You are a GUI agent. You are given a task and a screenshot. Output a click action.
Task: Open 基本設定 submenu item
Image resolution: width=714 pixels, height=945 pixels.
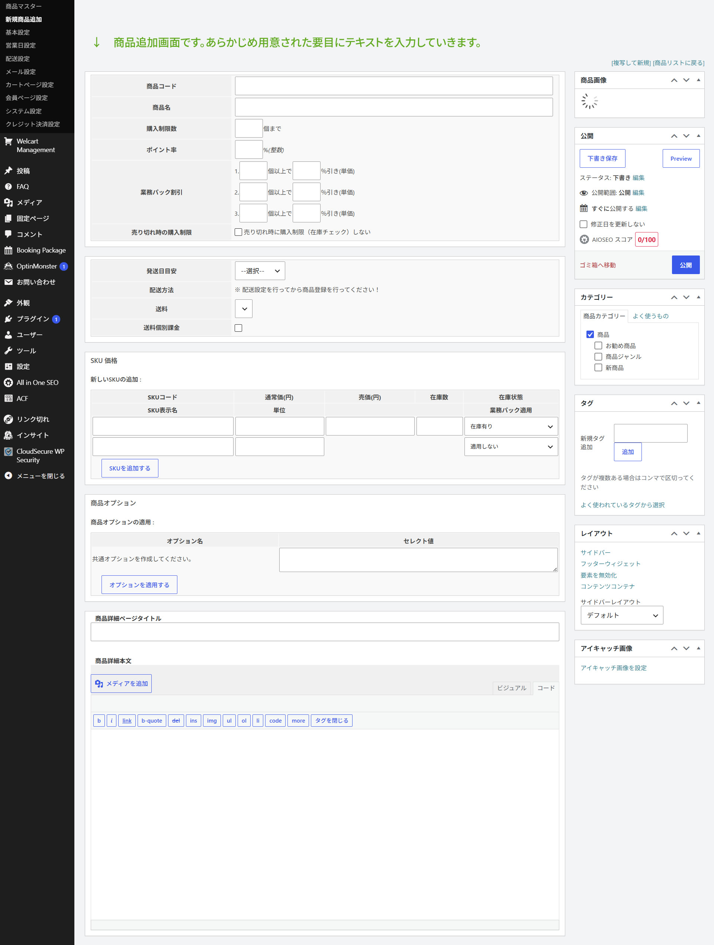[x=17, y=32]
